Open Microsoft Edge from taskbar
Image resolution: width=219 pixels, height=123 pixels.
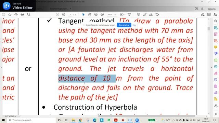point(94,120)
